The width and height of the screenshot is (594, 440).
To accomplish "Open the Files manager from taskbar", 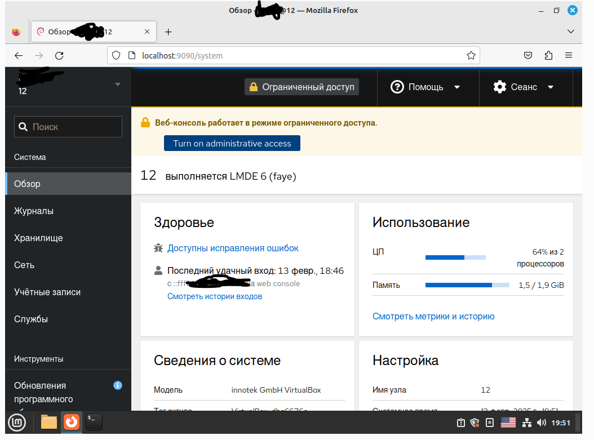I will 49,422.
